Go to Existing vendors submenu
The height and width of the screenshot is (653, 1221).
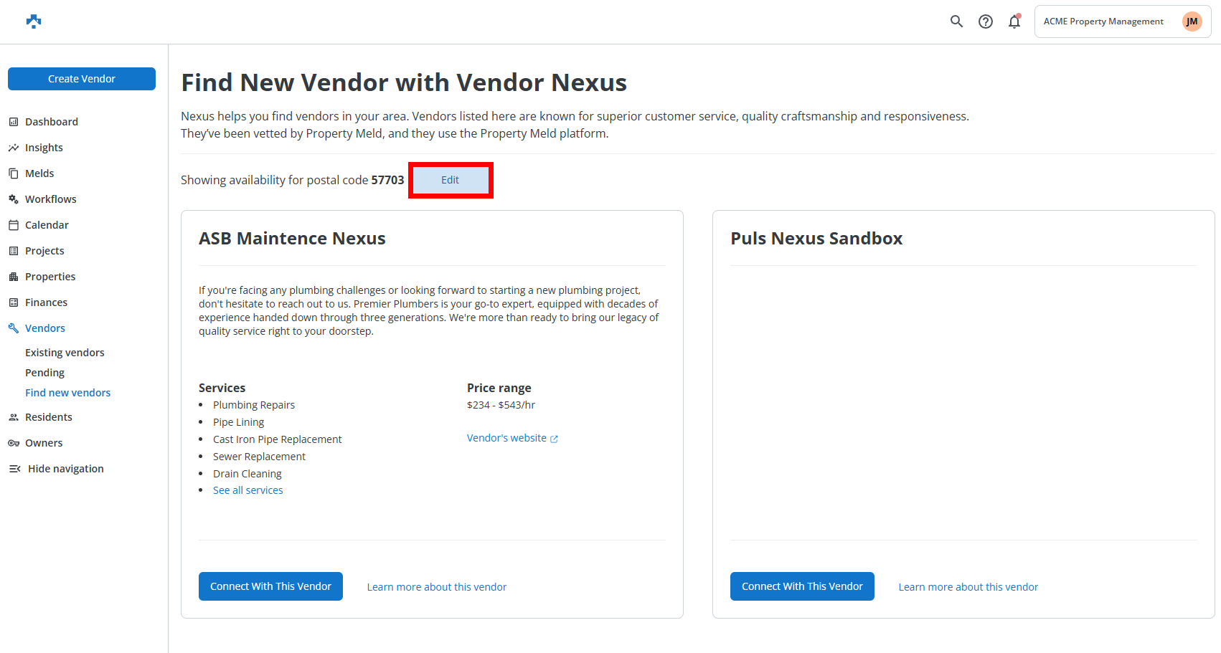(65, 353)
